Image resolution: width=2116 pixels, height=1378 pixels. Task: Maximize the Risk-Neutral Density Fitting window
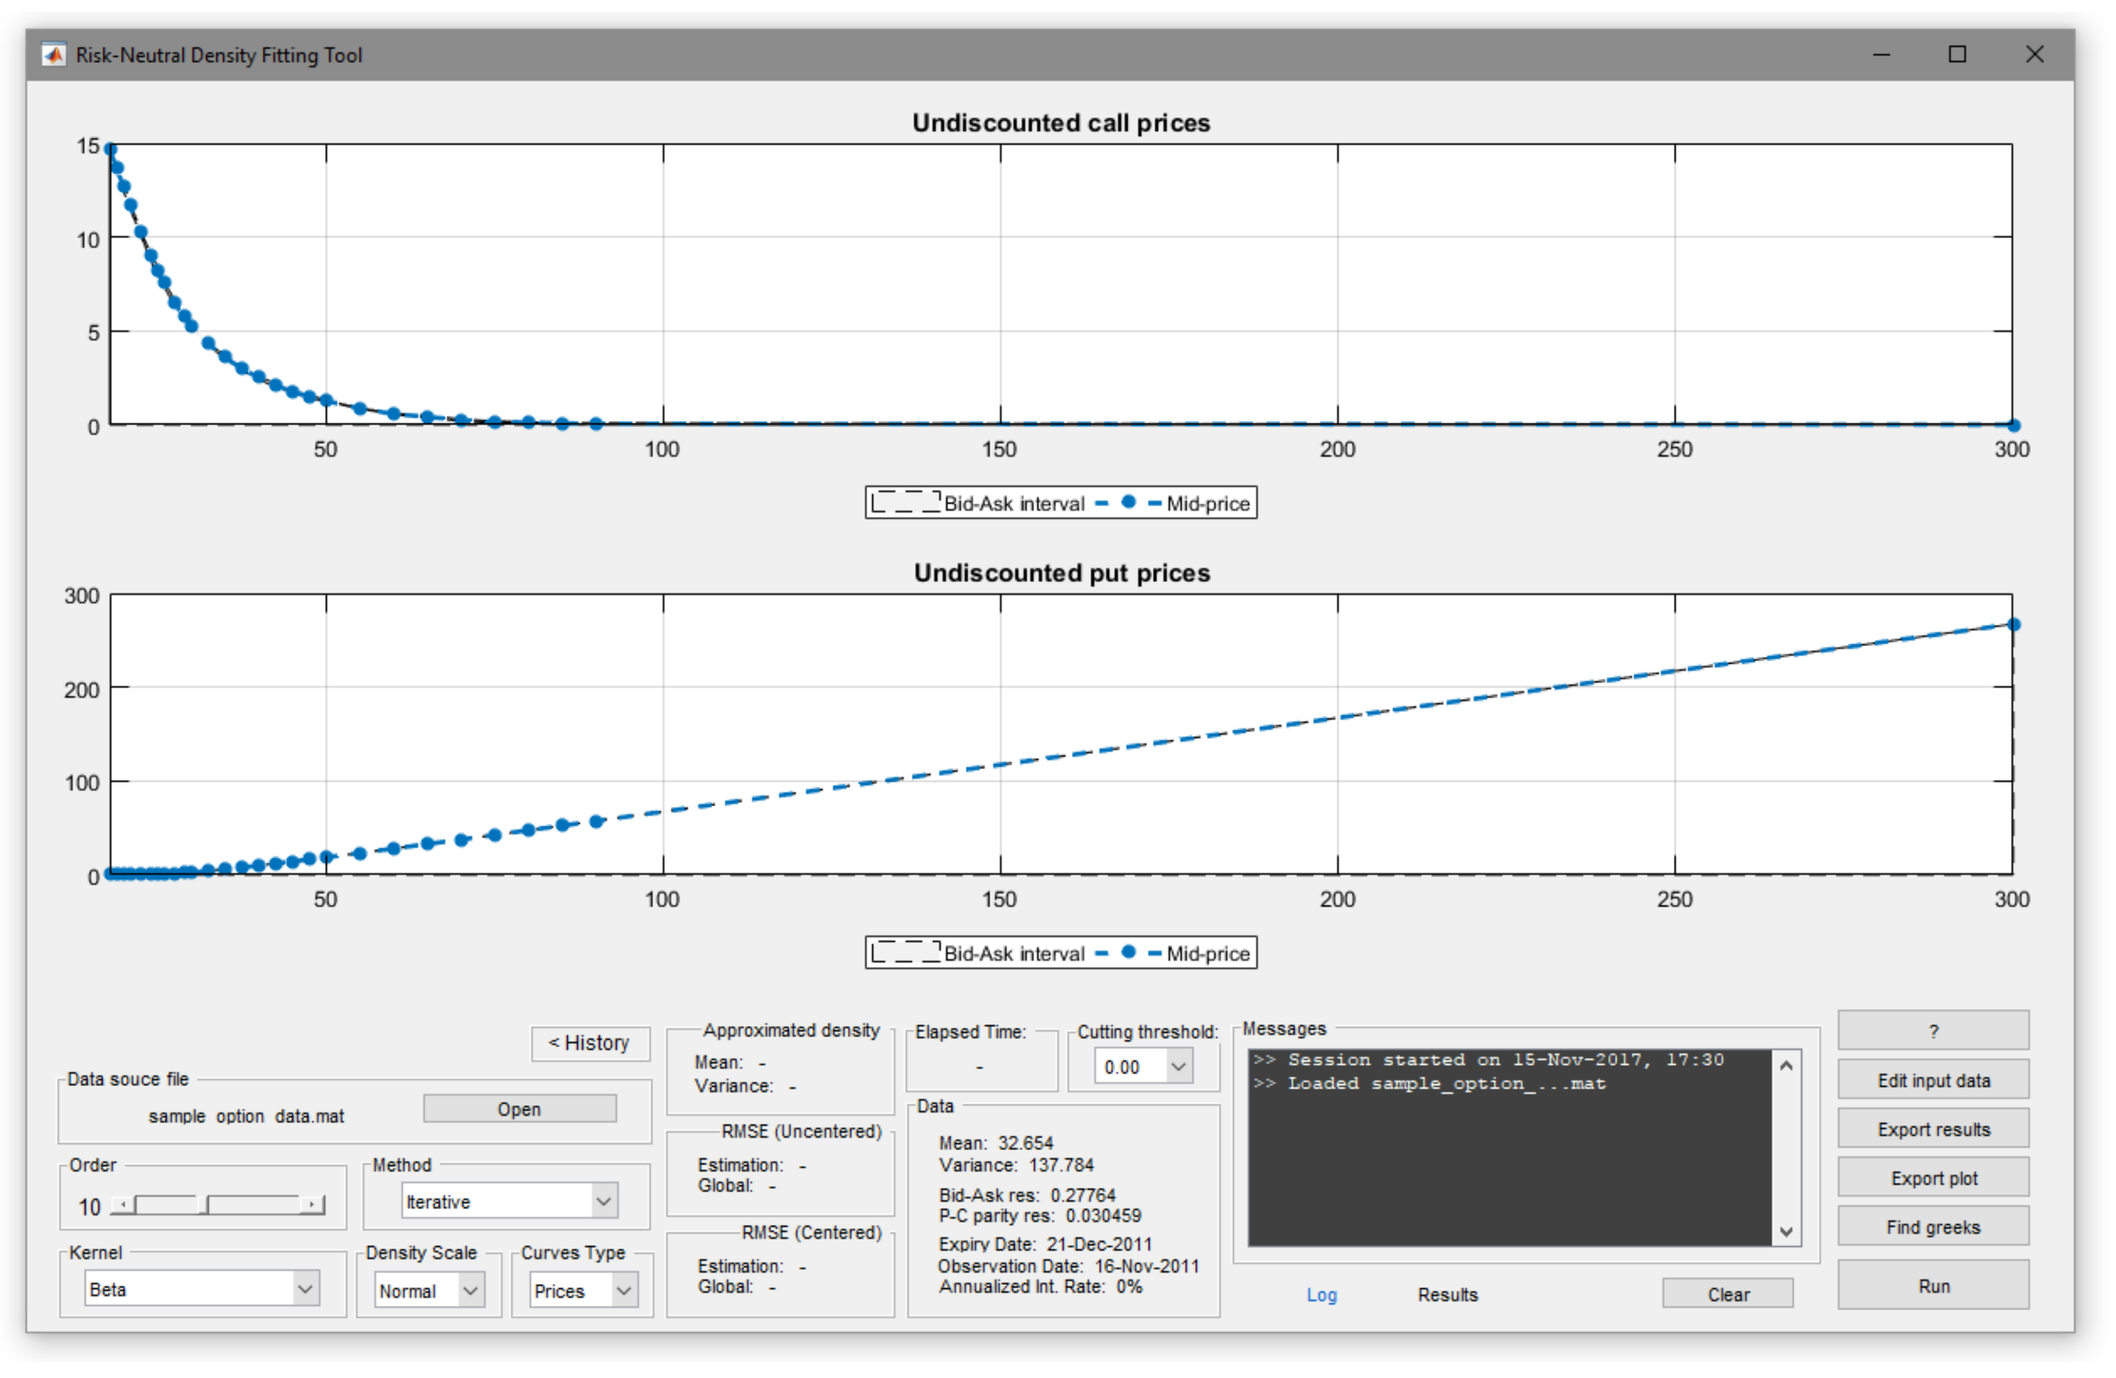1957,55
